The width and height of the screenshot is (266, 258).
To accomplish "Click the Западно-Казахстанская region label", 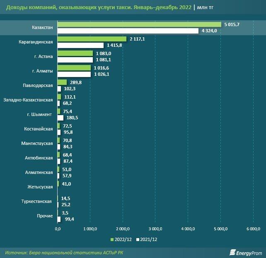I will 28,100.
